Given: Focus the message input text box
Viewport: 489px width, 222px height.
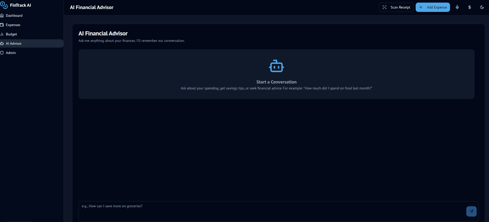Looking at the screenshot, I should click(279, 211).
